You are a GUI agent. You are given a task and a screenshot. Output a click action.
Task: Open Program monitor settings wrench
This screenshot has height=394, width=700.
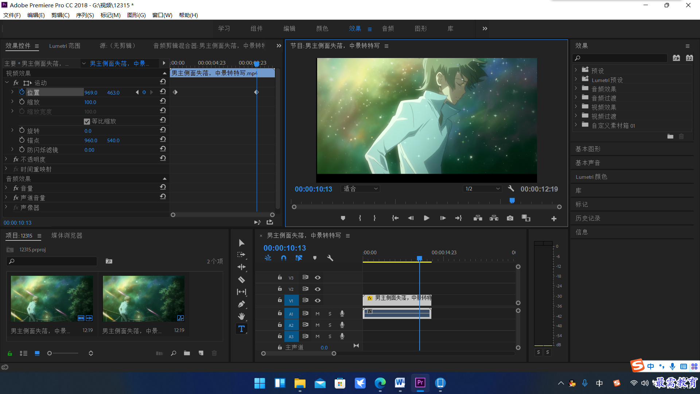coord(511,189)
